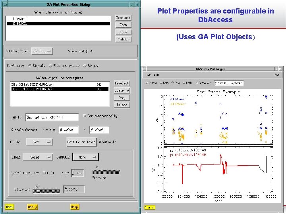
Task: Open the 3D Plot Type dropdown
Action: point(42,51)
